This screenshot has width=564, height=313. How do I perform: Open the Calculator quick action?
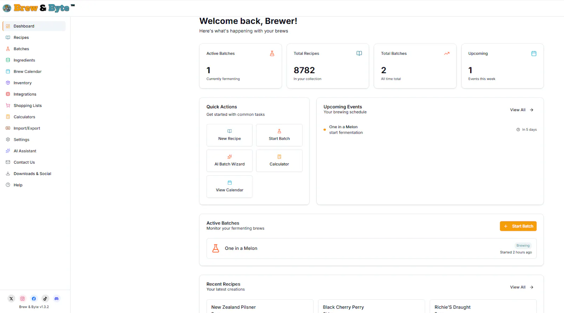point(279,161)
